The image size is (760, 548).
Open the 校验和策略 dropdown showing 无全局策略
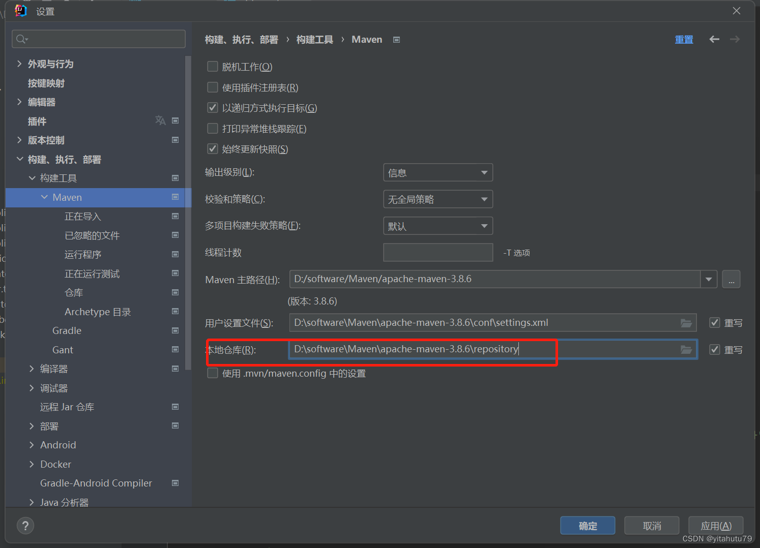[x=438, y=199]
